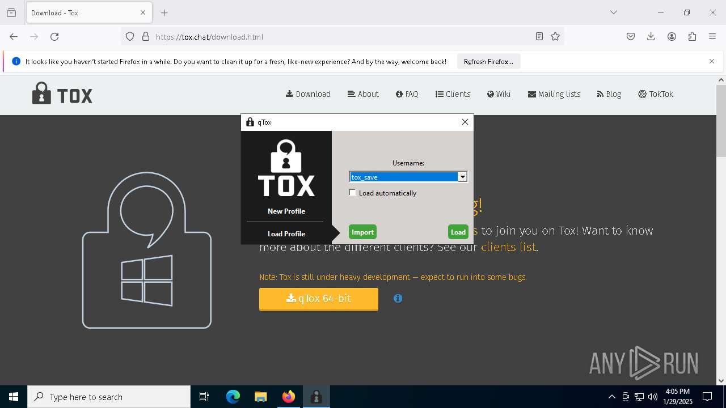Close the qTox dialog window
This screenshot has height=408, width=726.
pos(465,122)
